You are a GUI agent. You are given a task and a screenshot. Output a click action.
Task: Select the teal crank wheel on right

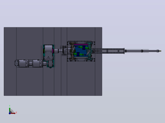coord(89,51)
